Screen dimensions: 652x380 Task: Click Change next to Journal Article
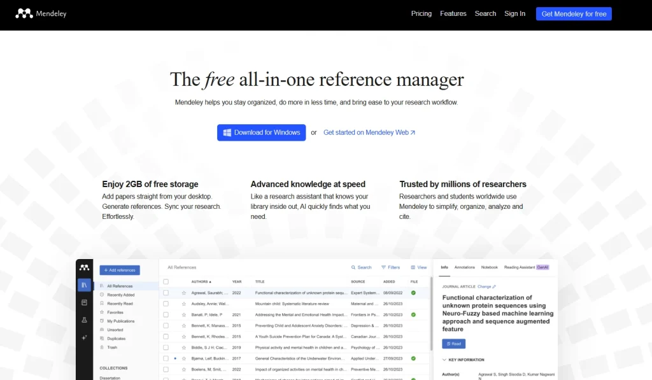(x=486, y=286)
